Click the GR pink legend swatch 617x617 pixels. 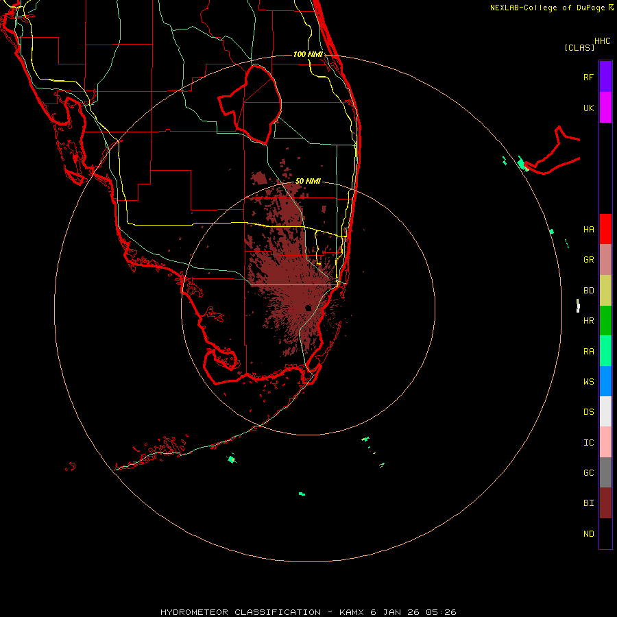click(605, 260)
